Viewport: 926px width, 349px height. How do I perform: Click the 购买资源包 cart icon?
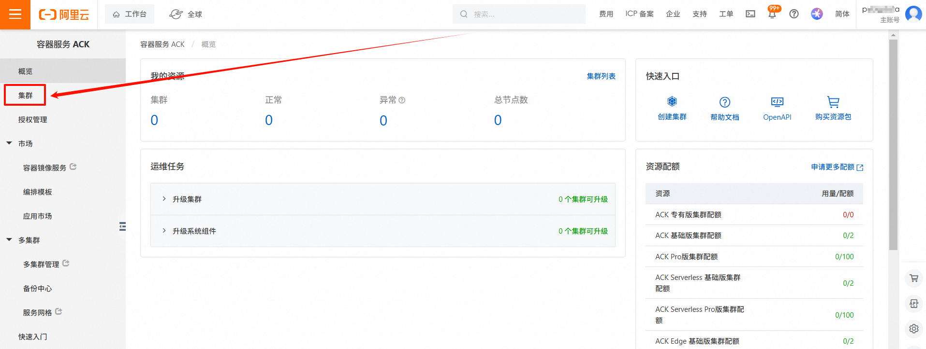click(x=833, y=102)
